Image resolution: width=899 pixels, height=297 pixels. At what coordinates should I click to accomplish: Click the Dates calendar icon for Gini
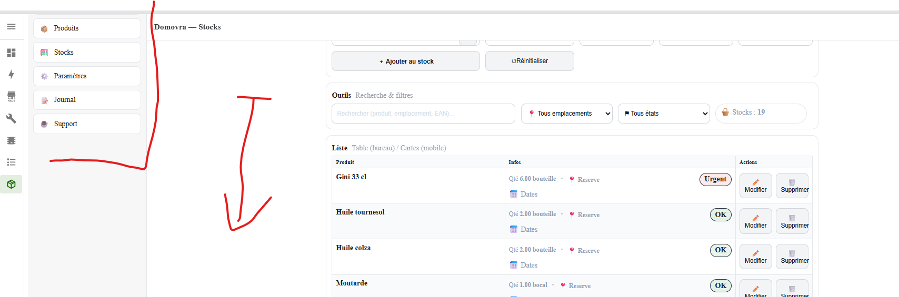click(x=514, y=194)
